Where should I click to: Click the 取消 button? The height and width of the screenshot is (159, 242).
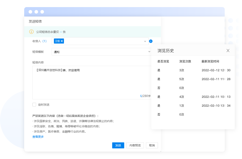[x=152, y=145]
